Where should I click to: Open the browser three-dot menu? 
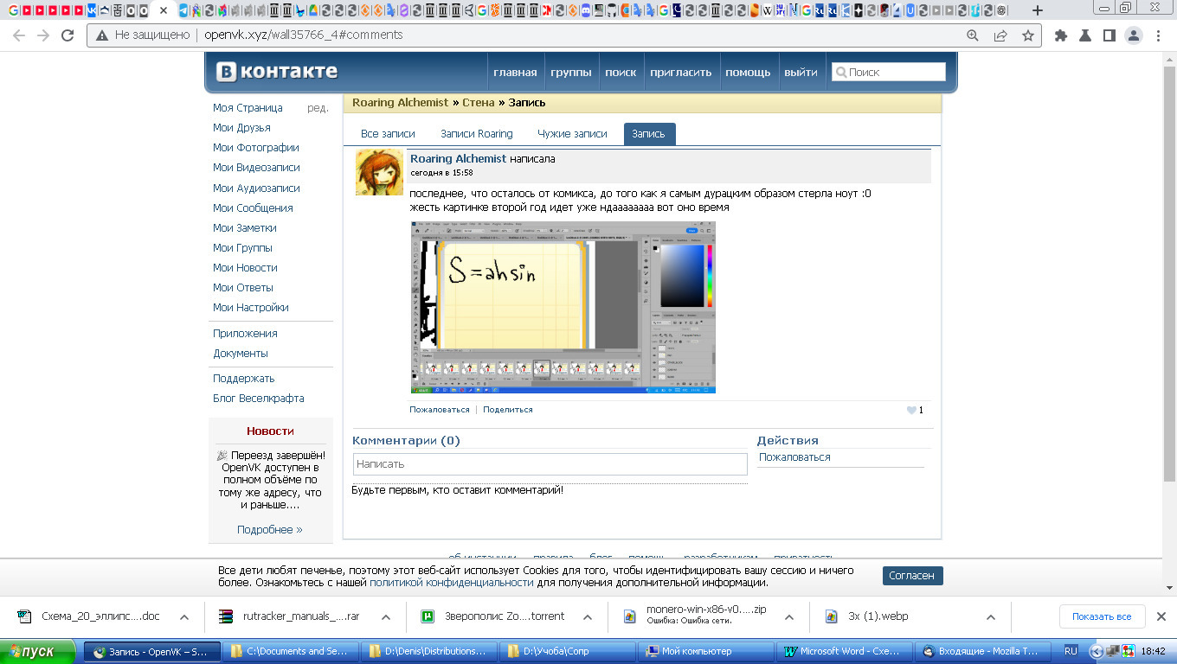1158,35
